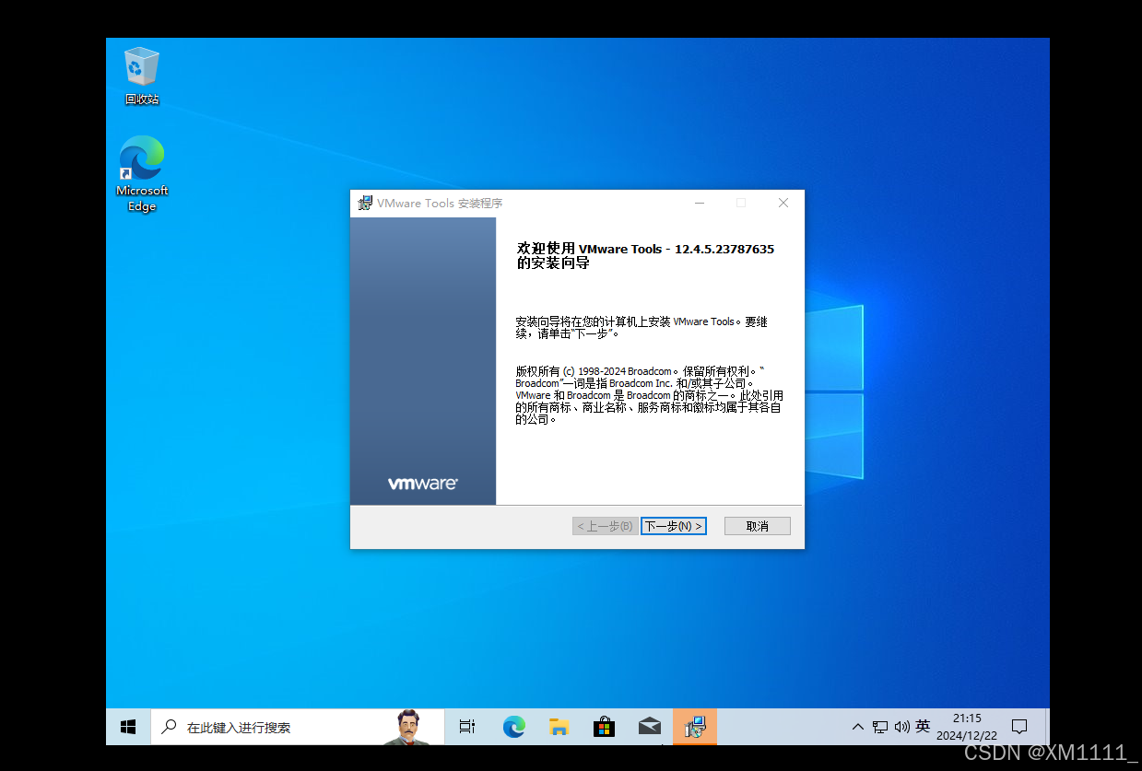
Task: Click the copyright text 版权所有 (c) 1998-2024 Broadcom
Action: [x=595, y=371]
